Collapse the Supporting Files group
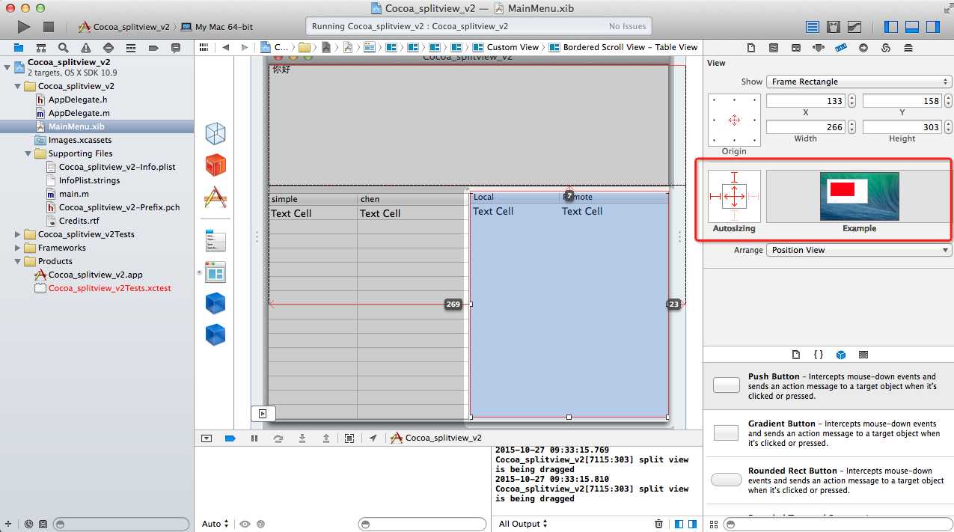This screenshot has width=954, height=532. tap(28, 153)
